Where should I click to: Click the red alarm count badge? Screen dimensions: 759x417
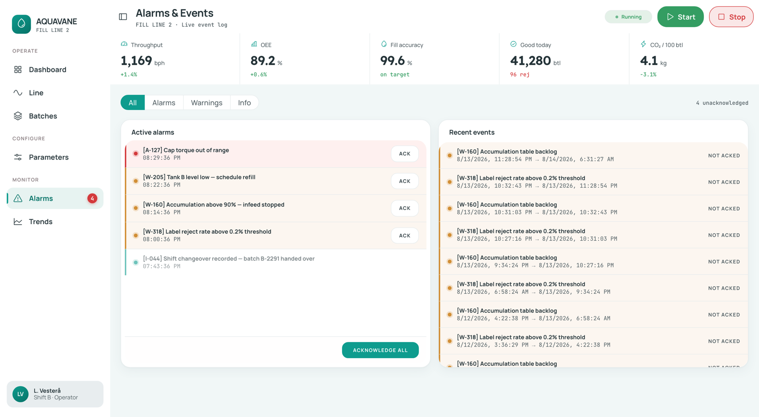92,199
